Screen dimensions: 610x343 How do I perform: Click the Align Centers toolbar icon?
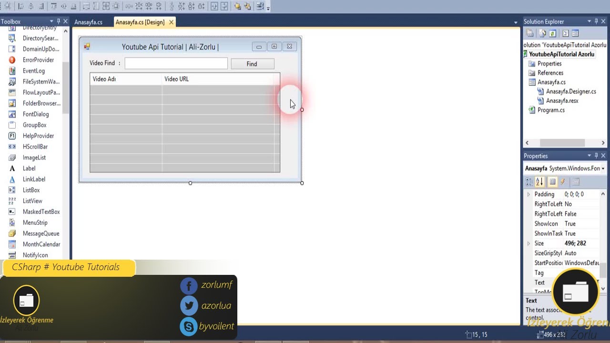tap(31, 6)
